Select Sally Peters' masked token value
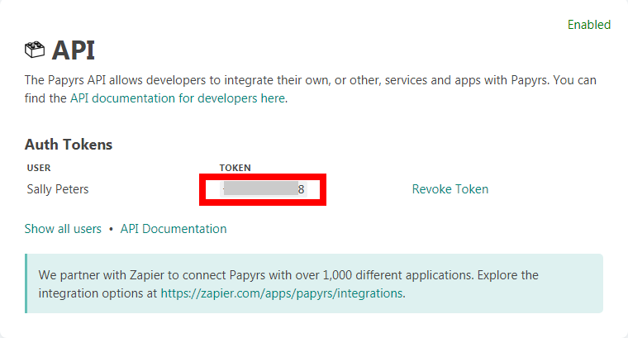The width and height of the screenshot is (628, 338). [x=263, y=189]
